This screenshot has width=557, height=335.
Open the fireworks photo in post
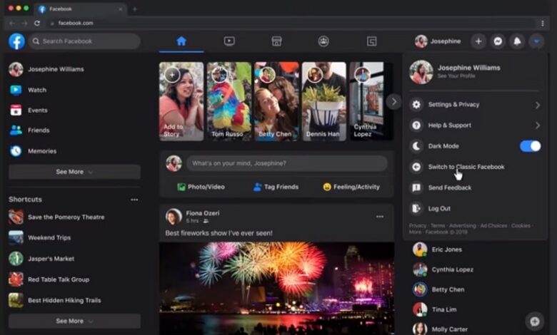(x=277, y=288)
